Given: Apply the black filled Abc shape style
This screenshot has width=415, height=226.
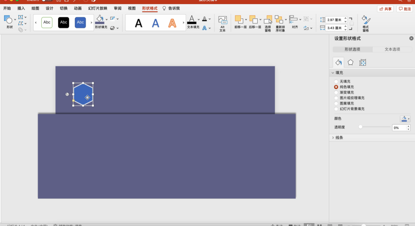Looking at the screenshot, I should (63, 23).
